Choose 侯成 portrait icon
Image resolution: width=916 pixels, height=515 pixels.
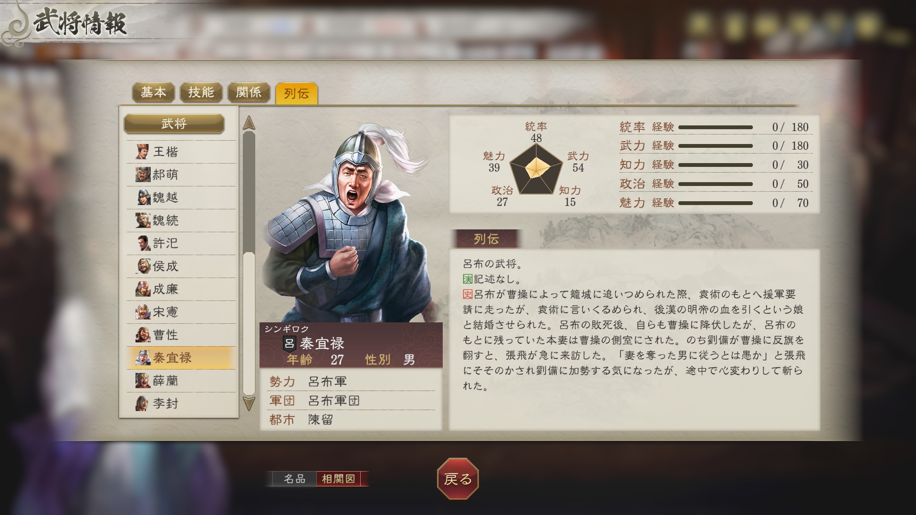[x=142, y=266]
